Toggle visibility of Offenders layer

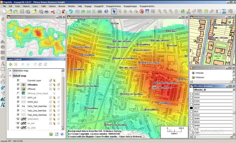[x=18, y=85]
